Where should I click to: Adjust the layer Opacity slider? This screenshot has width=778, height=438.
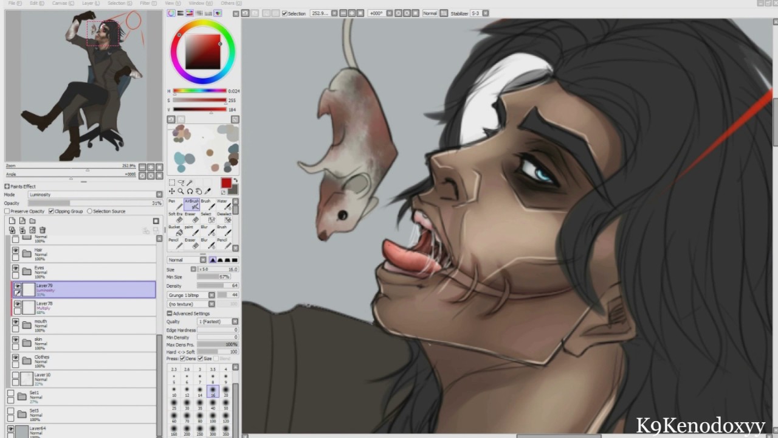coord(95,203)
